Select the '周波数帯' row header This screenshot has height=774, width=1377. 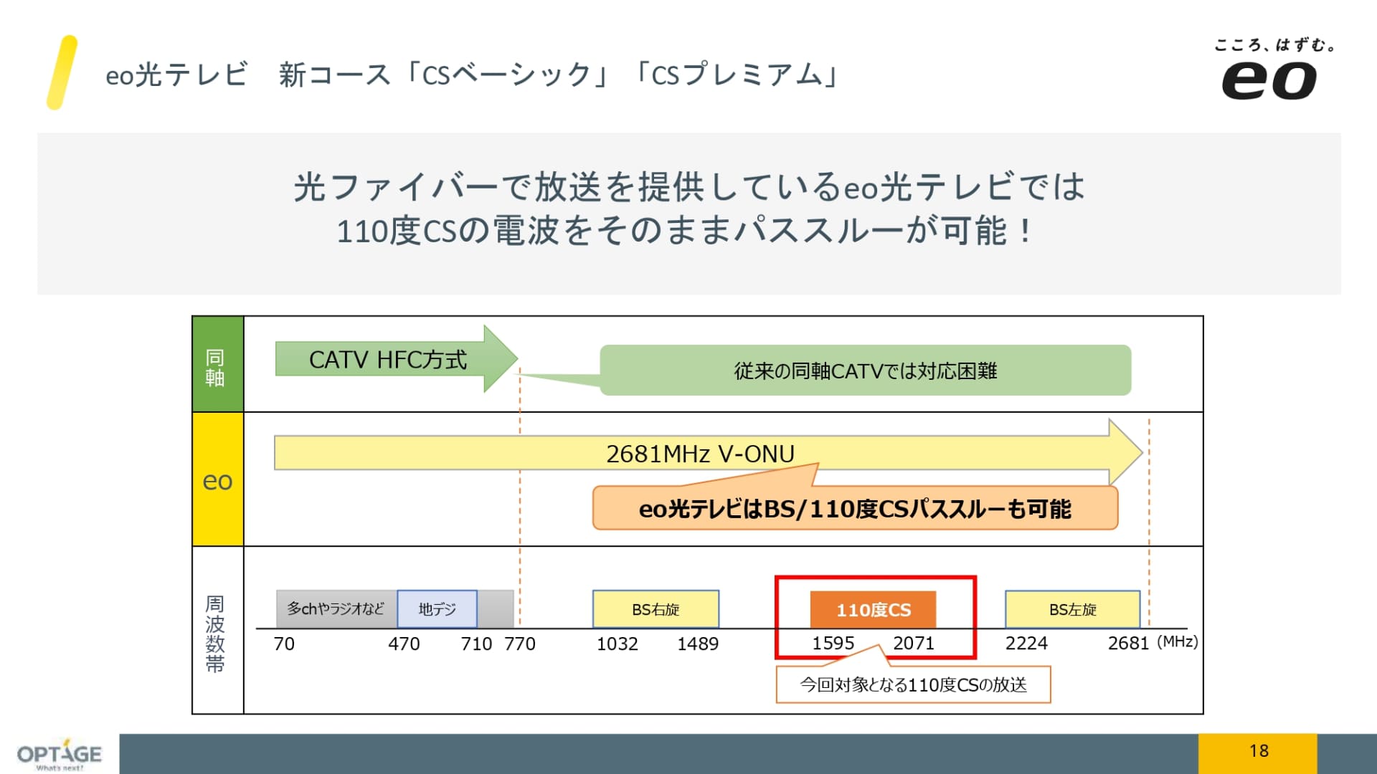(218, 631)
